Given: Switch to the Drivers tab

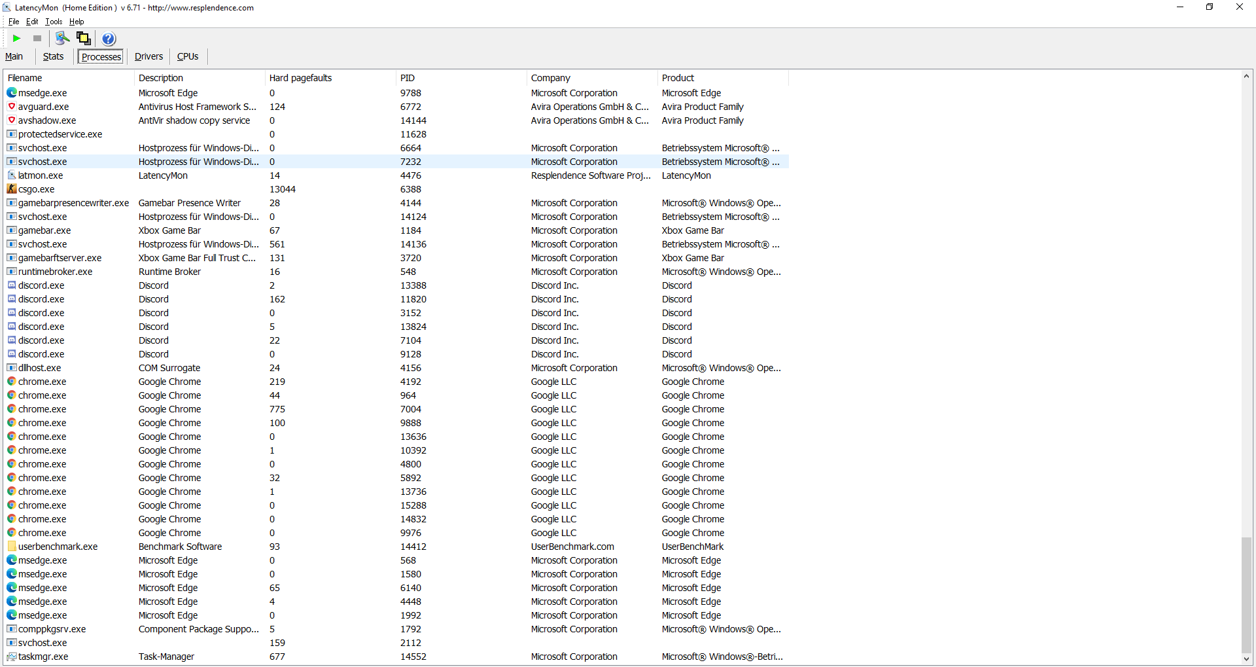Looking at the screenshot, I should (x=149, y=56).
